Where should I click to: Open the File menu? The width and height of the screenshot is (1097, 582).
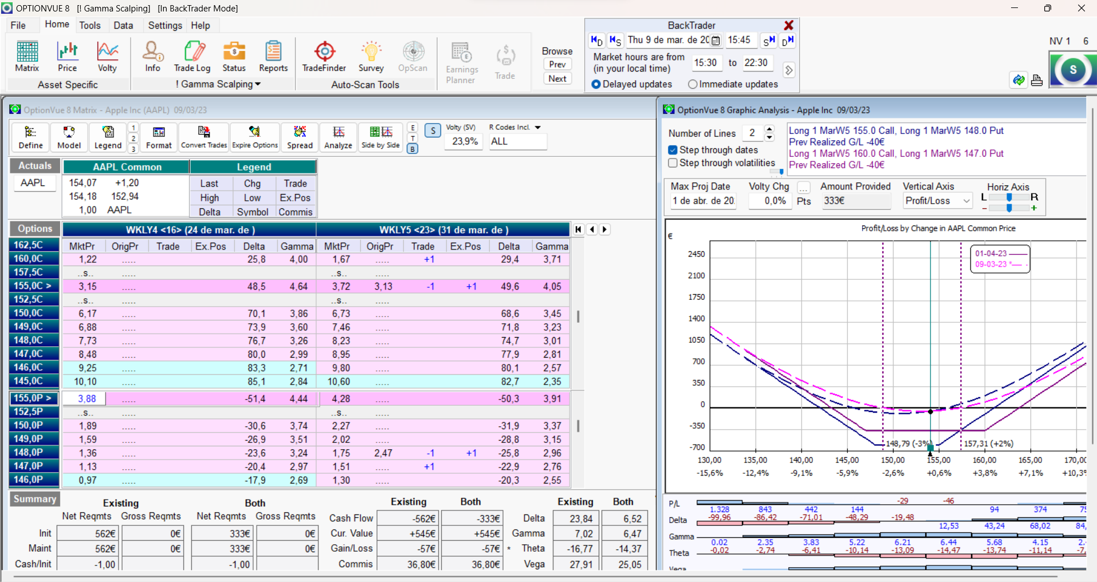point(18,25)
